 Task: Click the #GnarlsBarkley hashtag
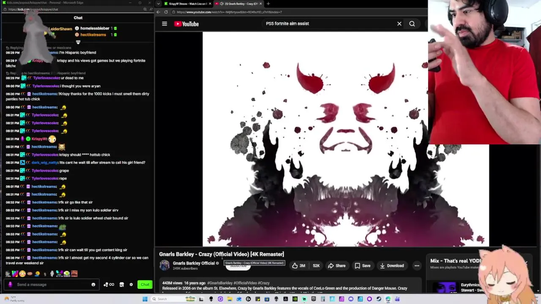pos(220,283)
